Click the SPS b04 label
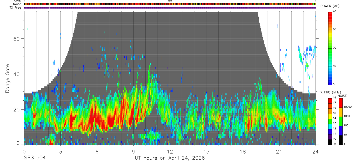 point(35,158)
